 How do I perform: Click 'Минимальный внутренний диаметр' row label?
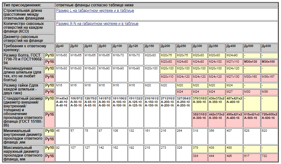23,136
